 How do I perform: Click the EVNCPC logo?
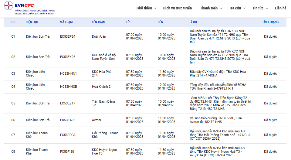point(29,8)
